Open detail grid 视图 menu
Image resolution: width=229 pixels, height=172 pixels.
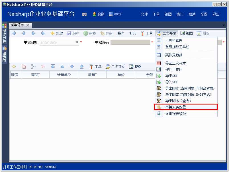click(x=135, y=67)
